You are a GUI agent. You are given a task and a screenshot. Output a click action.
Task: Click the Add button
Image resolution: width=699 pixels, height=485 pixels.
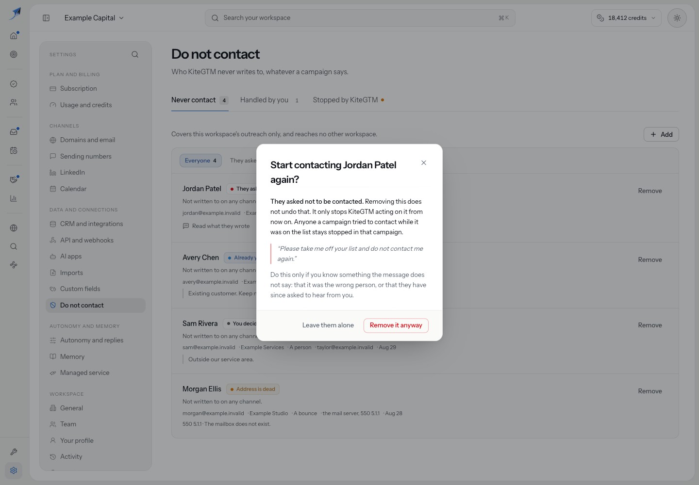pos(661,134)
